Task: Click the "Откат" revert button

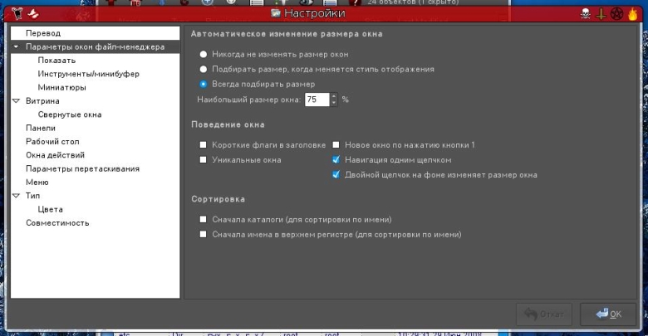Action: coord(544,314)
